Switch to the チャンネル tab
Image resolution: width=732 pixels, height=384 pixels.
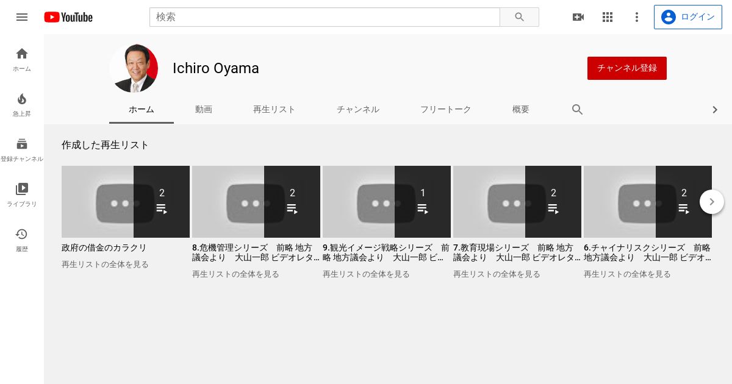358,110
